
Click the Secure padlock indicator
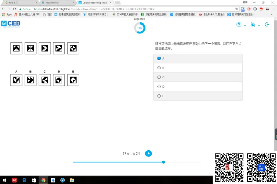25,9
